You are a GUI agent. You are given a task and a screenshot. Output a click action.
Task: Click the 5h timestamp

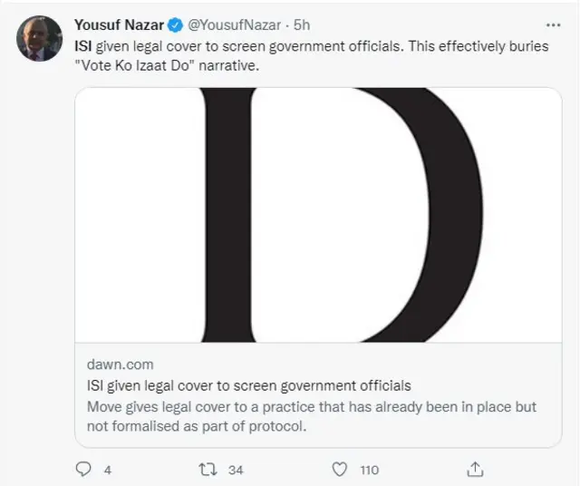click(302, 24)
